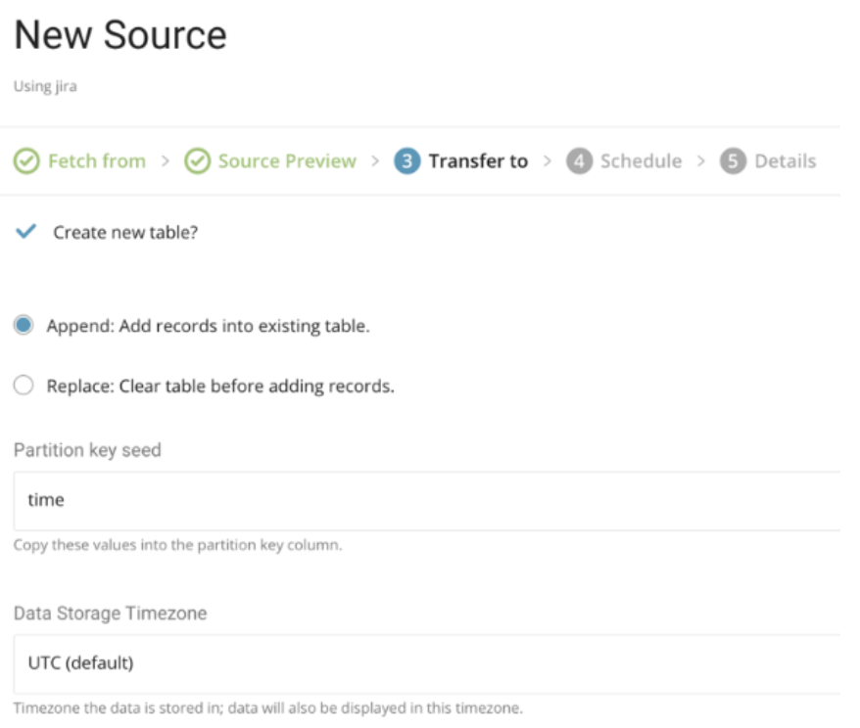This screenshot has width=860, height=728.
Task: Toggle the Create new table checkmark
Action: [x=26, y=232]
